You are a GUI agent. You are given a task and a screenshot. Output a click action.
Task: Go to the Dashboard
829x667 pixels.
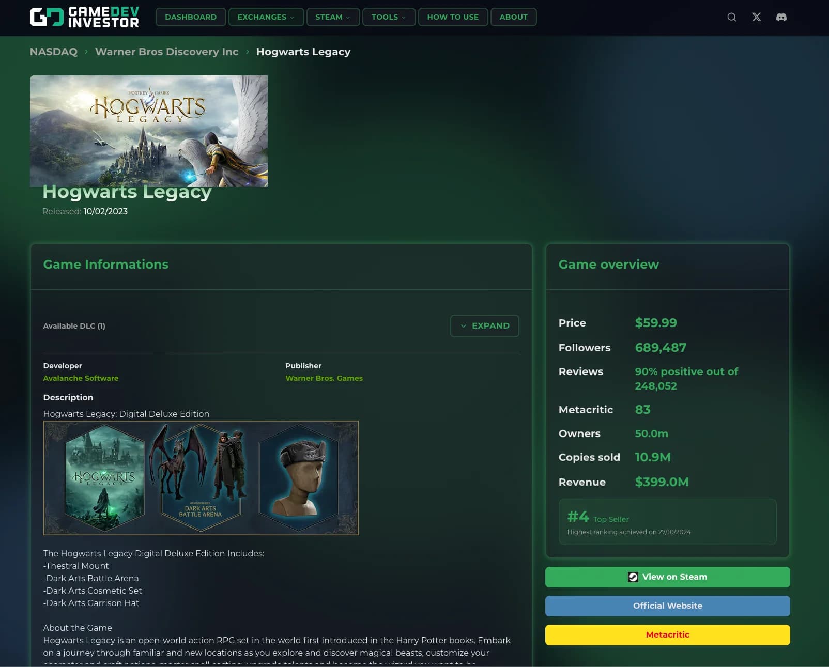pos(190,17)
